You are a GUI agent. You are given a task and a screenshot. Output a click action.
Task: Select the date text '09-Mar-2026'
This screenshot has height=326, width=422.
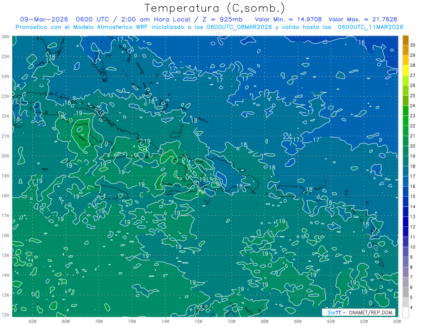point(44,19)
